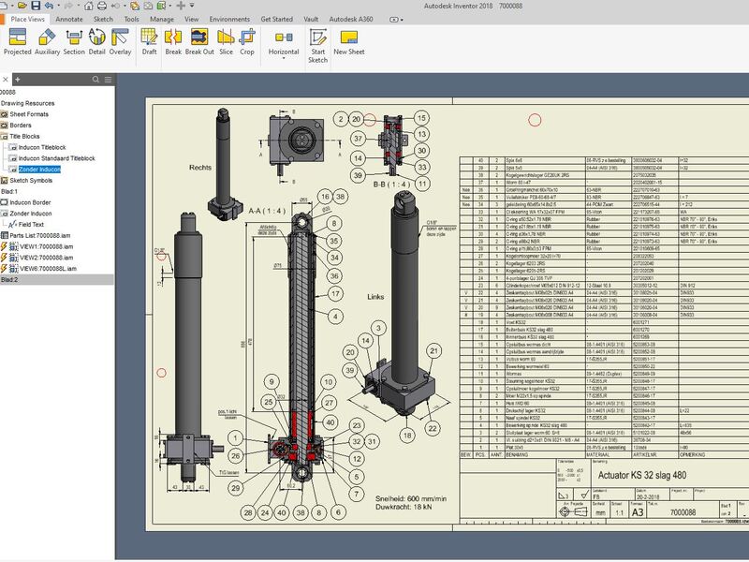The height and width of the screenshot is (562, 749).
Task: Open the ribbon display options dropdown
Action: tap(396, 20)
